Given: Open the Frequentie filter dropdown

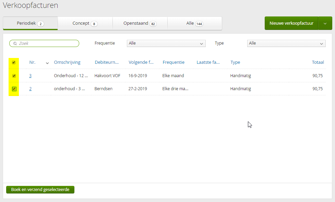Looking at the screenshot, I should point(166,44).
